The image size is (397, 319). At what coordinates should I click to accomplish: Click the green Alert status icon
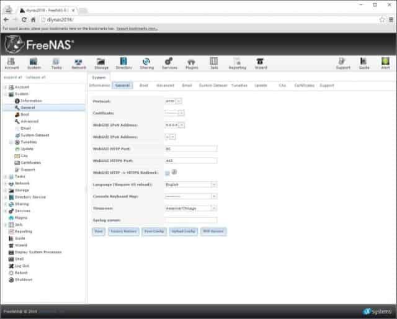tap(385, 61)
